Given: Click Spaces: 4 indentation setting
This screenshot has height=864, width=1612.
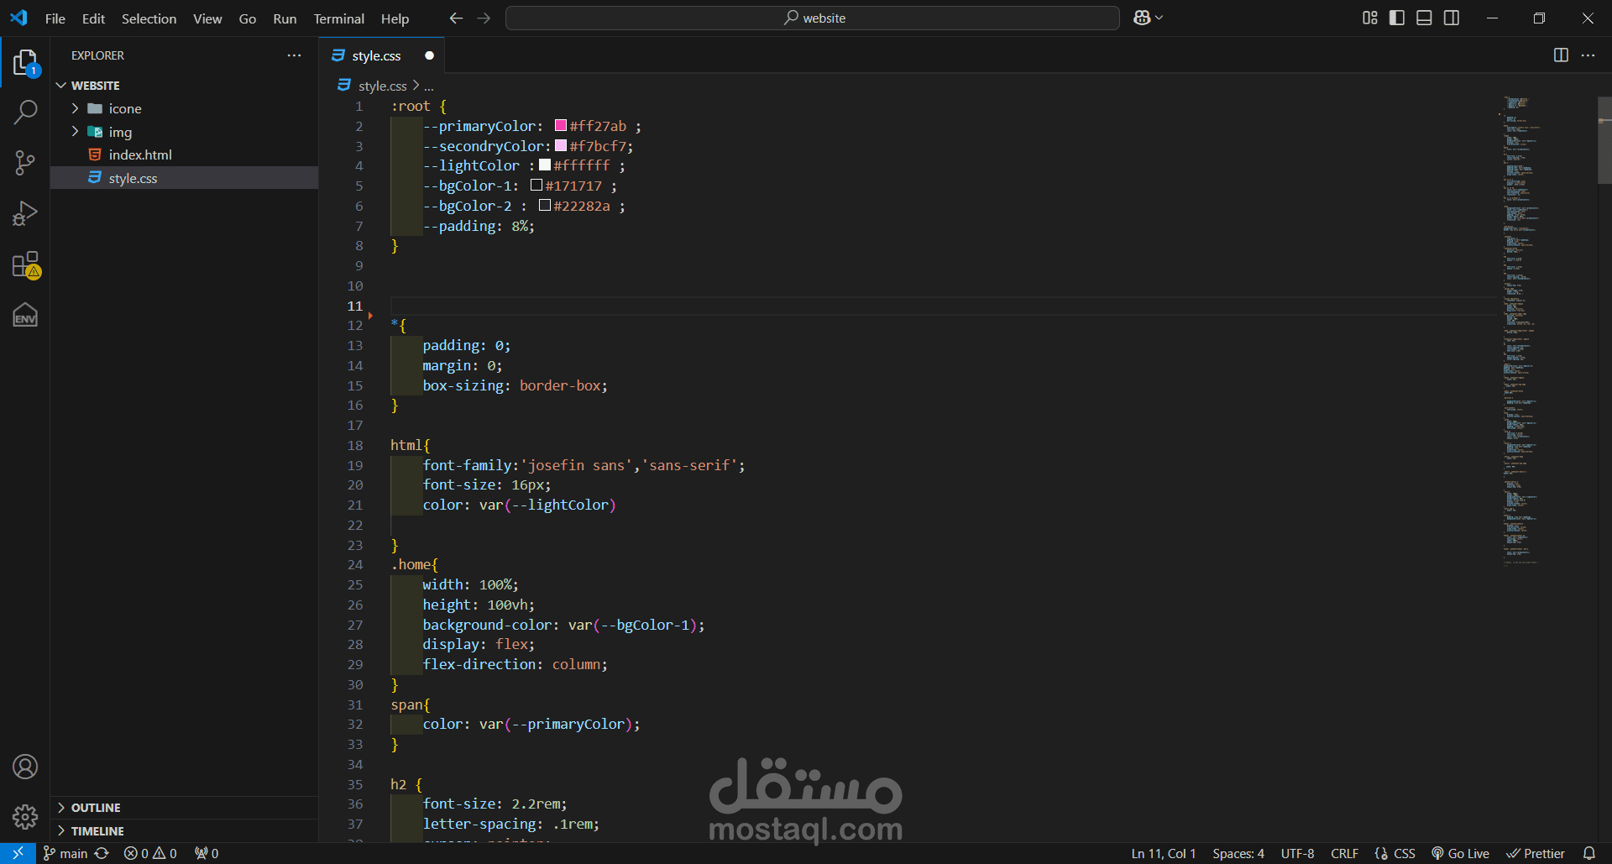Looking at the screenshot, I should pos(1238,853).
